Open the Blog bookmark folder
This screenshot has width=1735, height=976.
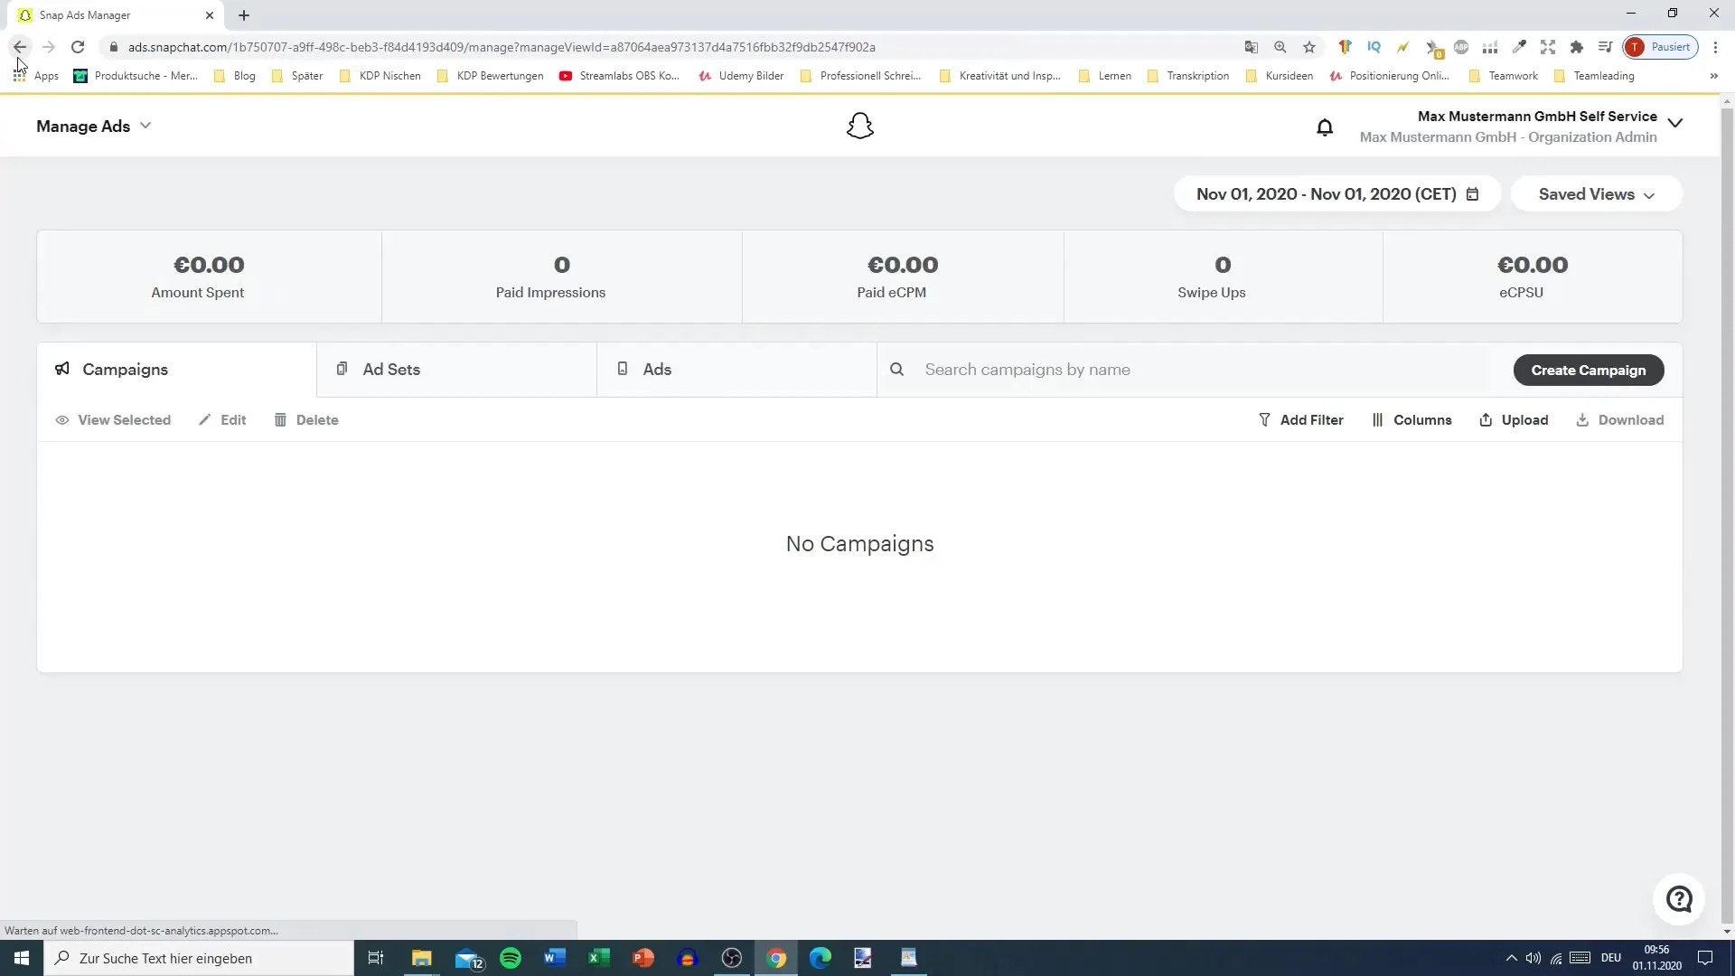coord(235,76)
